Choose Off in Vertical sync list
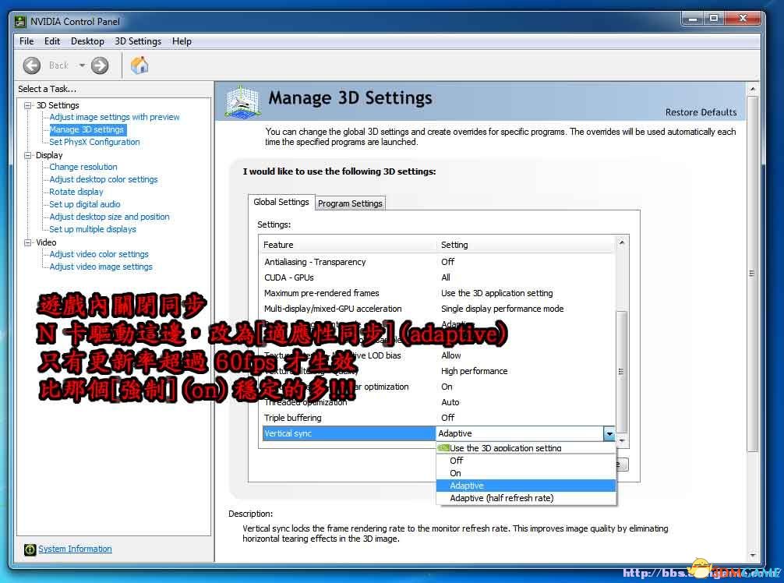Screen dimensions: 784x583 [x=526, y=461]
